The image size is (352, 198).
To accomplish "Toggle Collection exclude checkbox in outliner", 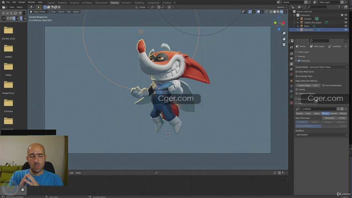I will click(x=342, y=15).
